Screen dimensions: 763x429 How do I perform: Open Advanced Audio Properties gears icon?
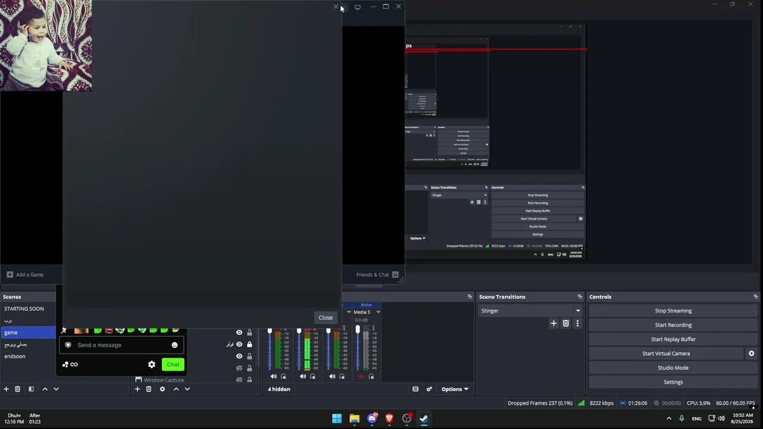[429, 389]
